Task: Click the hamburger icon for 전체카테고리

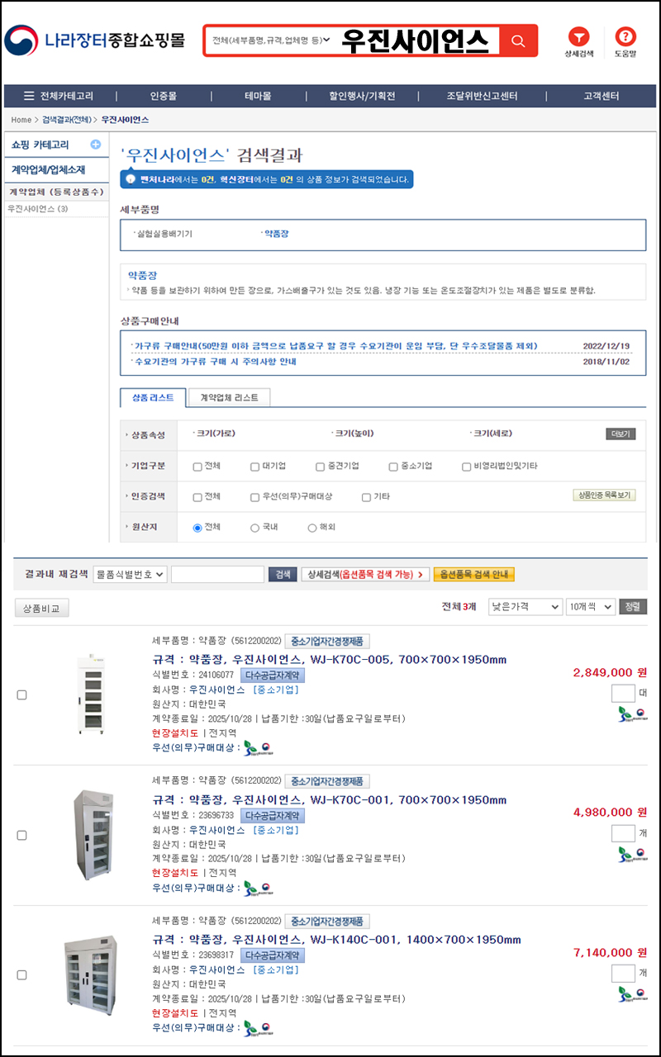Action: [29, 96]
